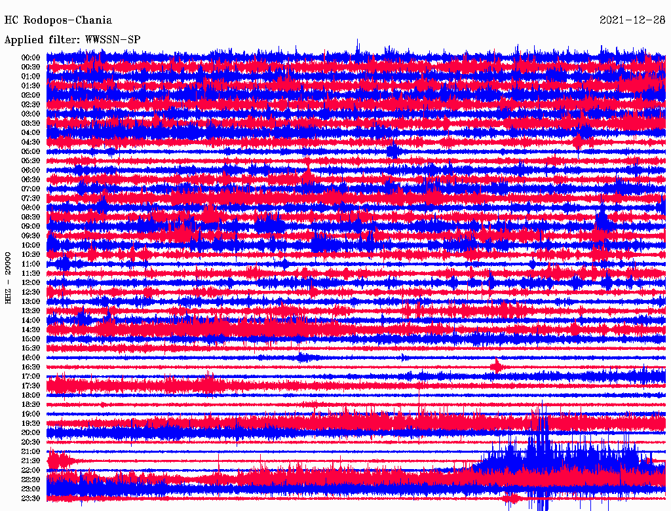
Task: Select the 06:00 time label
Action: coord(31,170)
